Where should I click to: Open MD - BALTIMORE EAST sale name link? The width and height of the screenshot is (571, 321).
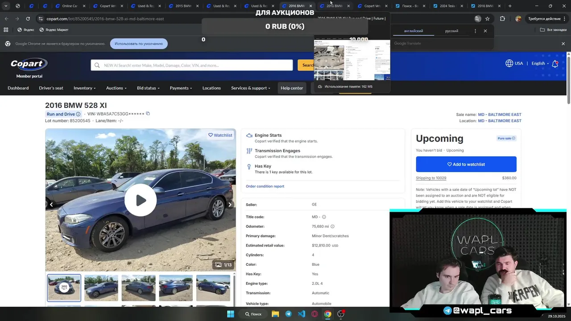tap(500, 115)
